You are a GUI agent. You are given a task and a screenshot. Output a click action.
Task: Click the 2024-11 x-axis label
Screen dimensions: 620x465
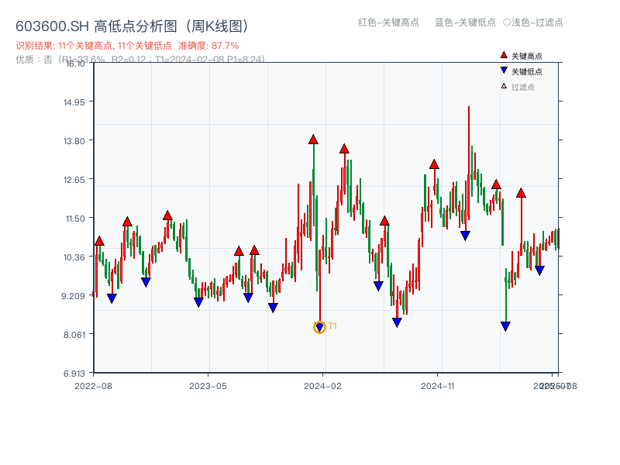pyautogui.click(x=438, y=386)
